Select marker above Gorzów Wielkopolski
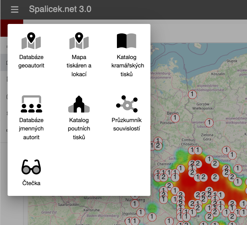The image size is (247, 225). point(193,95)
